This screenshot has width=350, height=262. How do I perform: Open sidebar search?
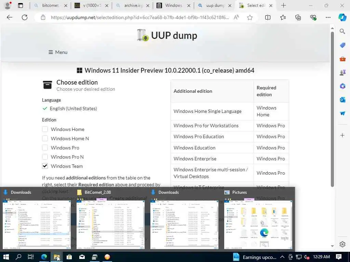pyautogui.click(x=342, y=31)
